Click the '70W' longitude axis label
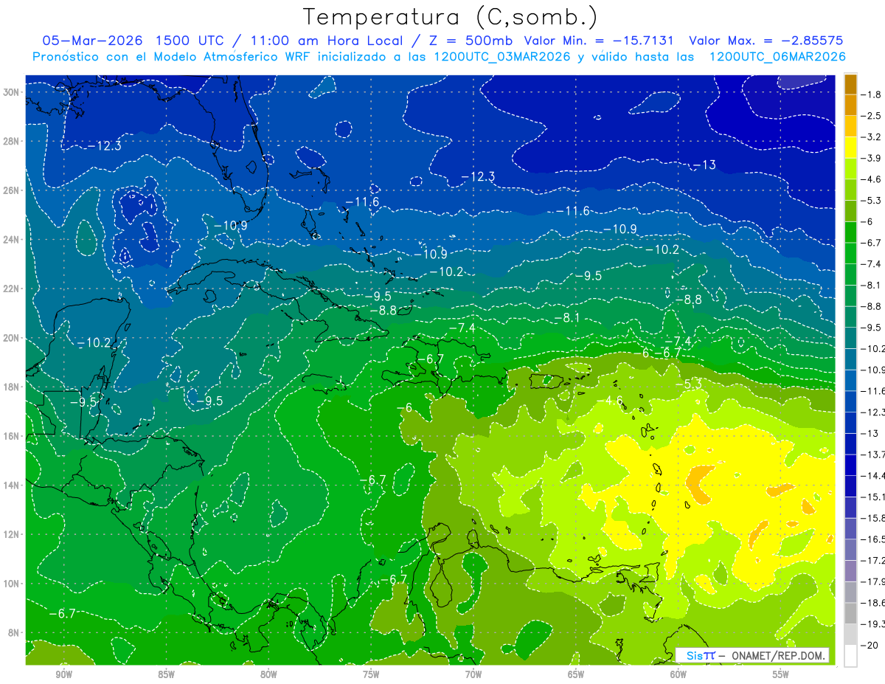The height and width of the screenshot is (684, 885). 473,674
